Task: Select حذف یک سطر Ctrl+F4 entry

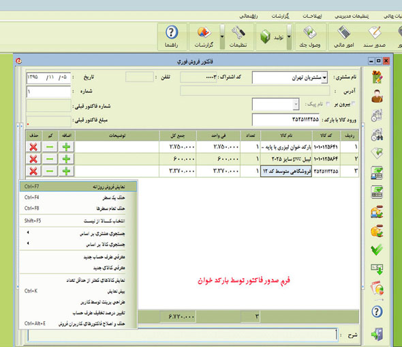Action: [x=78, y=198]
